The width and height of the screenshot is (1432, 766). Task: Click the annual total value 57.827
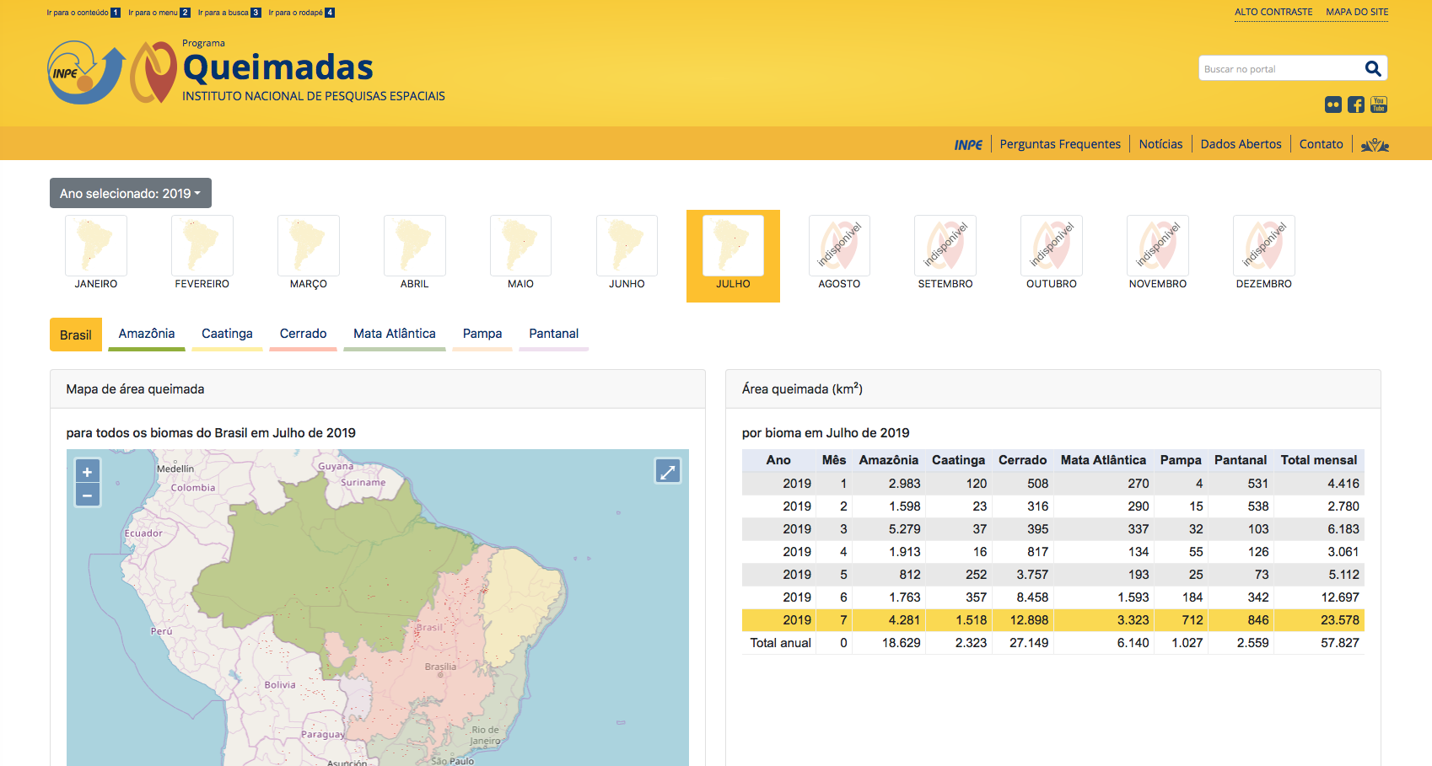(1340, 643)
